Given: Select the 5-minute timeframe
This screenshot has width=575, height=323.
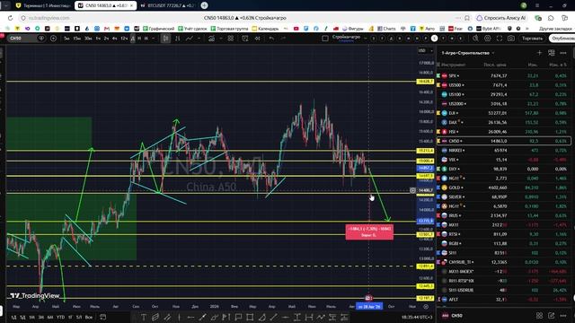Looking at the screenshot, I should 66,39.
